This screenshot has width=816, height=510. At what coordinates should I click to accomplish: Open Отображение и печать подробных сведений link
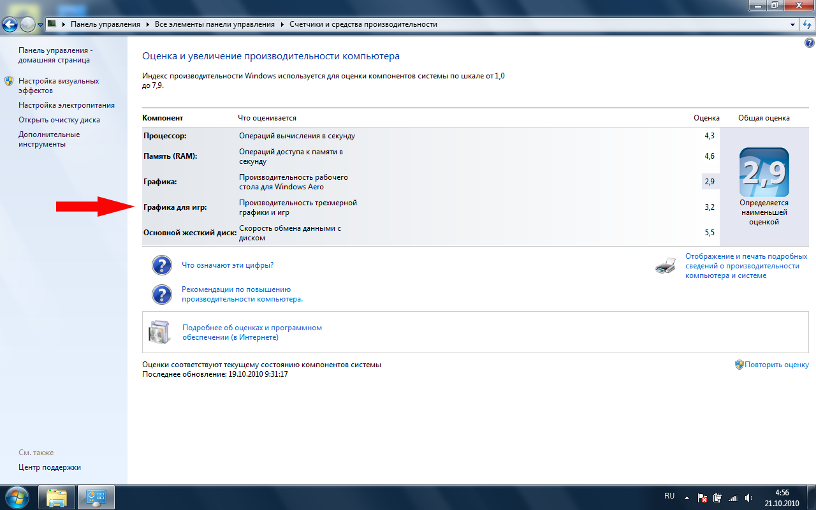pyautogui.click(x=746, y=266)
